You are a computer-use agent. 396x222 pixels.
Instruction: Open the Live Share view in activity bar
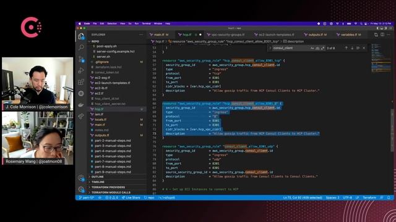click(x=81, y=117)
